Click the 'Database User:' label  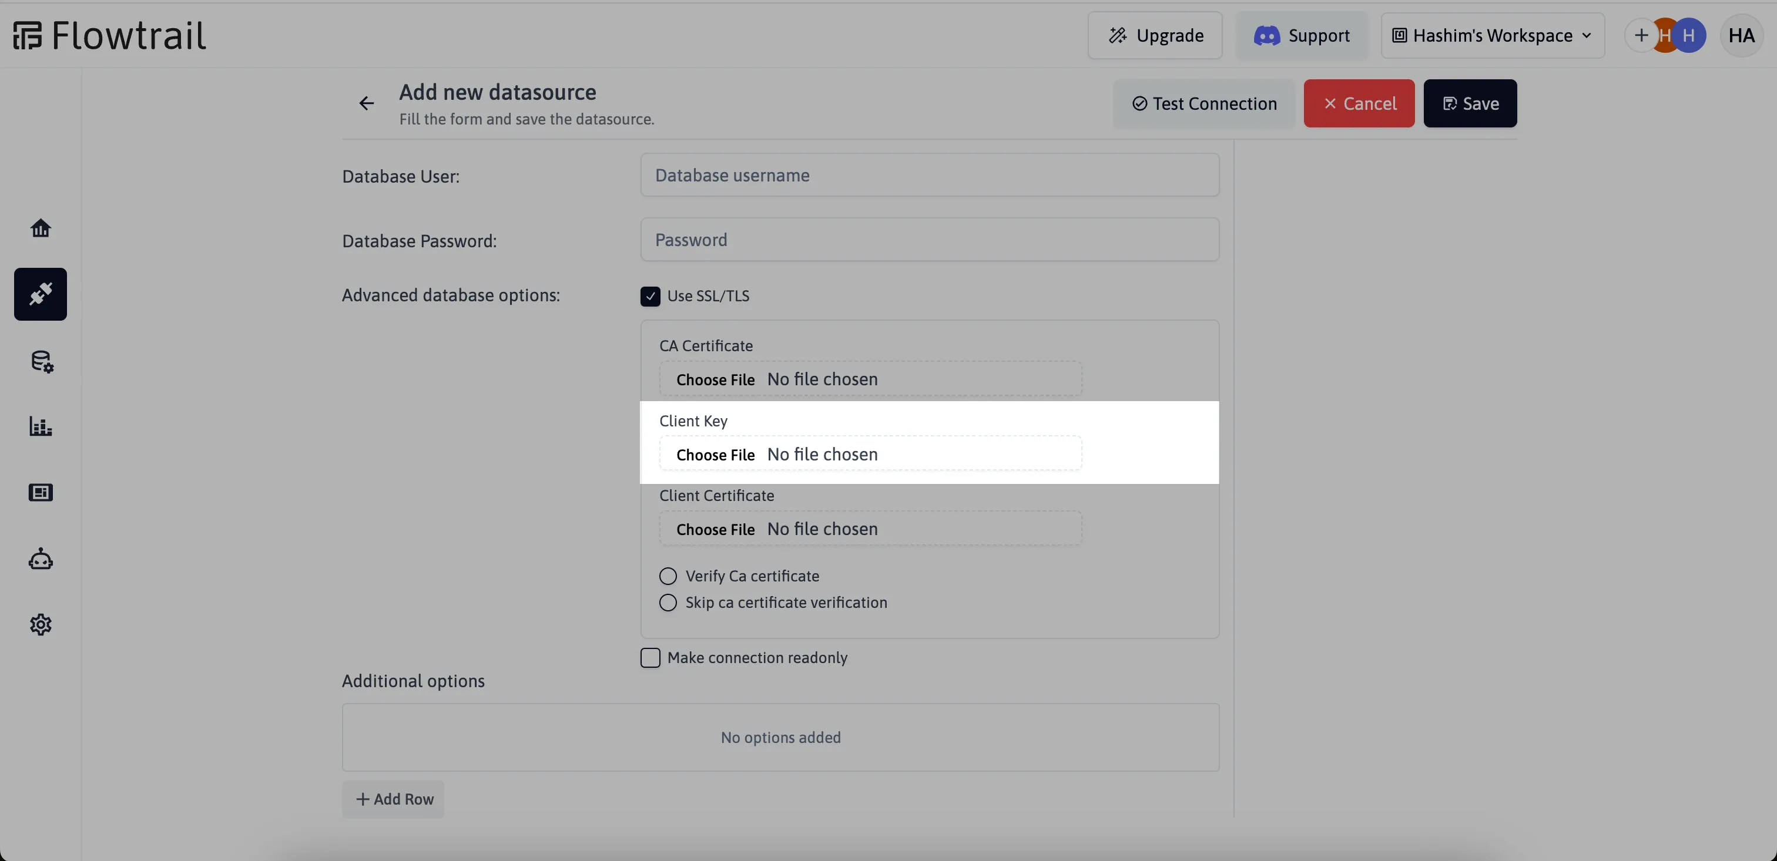click(x=401, y=176)
